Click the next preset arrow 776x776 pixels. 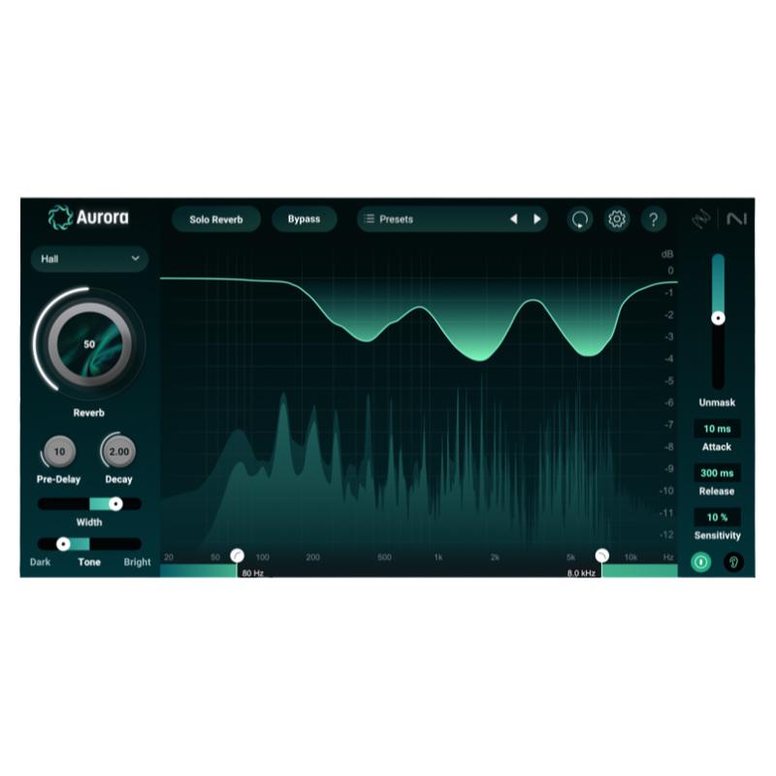click(536, 219)
